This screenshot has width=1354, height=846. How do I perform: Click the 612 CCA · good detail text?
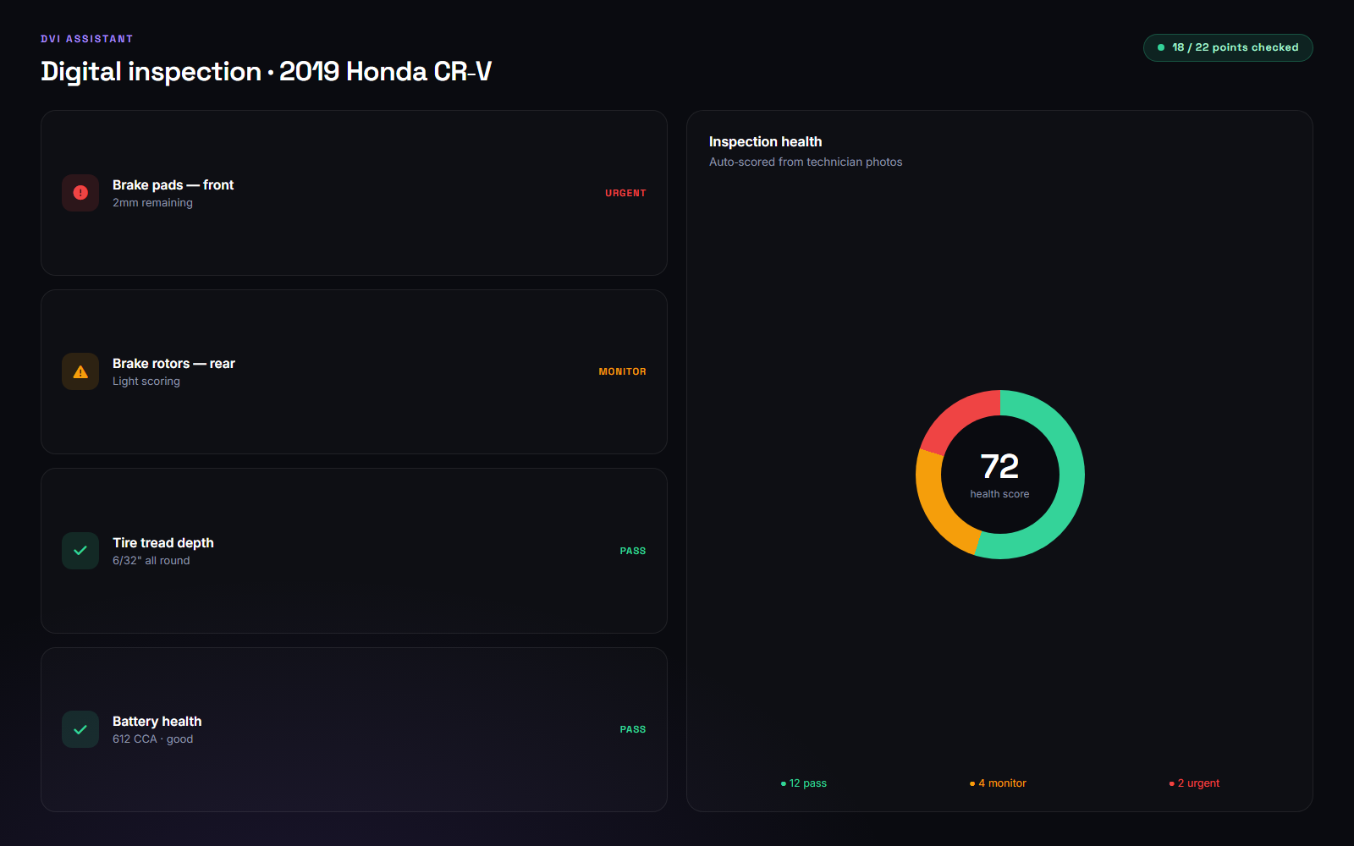coord(153,739)
